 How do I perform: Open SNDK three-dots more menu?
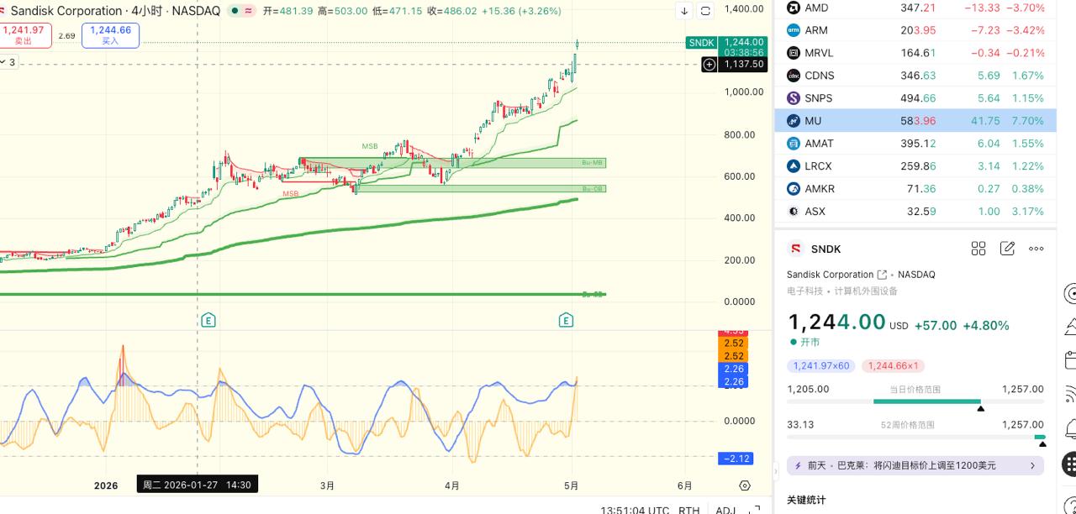tap(1036, 249)
